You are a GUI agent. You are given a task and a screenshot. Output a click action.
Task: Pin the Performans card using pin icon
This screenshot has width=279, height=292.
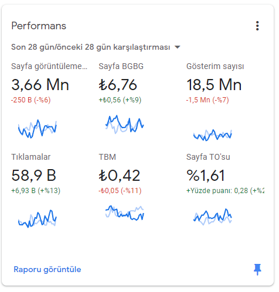pyautogui.click(x=257, y=269)
